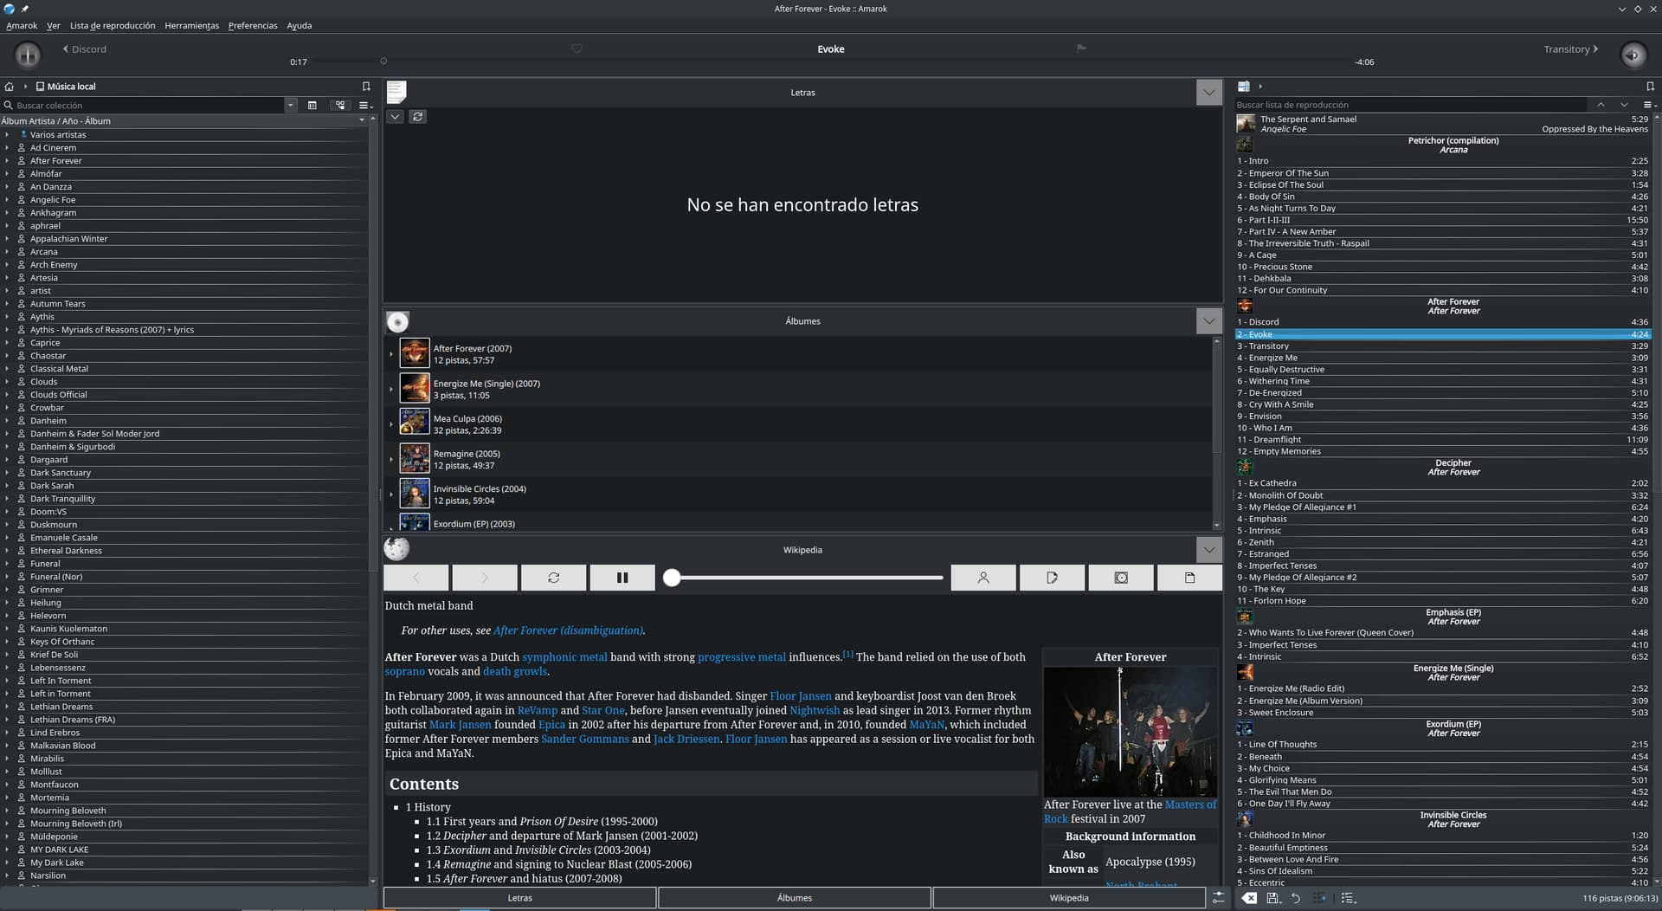This screenshot has height=911, width=1662.
Task: Click the lyrics small down-arrow button
Action: 395,117
